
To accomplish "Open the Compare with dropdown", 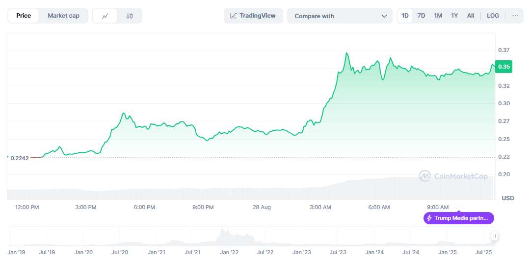I will point(340,16).
